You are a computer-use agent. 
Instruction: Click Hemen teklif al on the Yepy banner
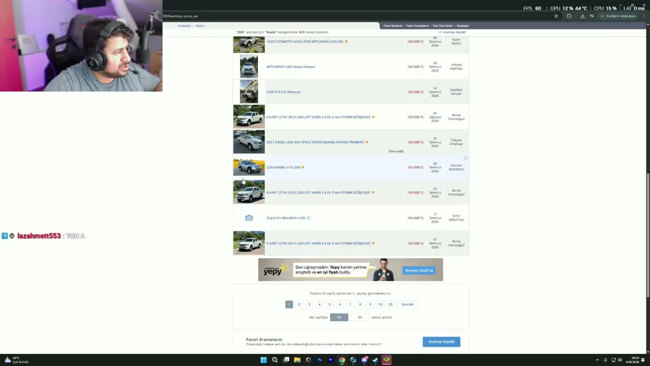419,270
